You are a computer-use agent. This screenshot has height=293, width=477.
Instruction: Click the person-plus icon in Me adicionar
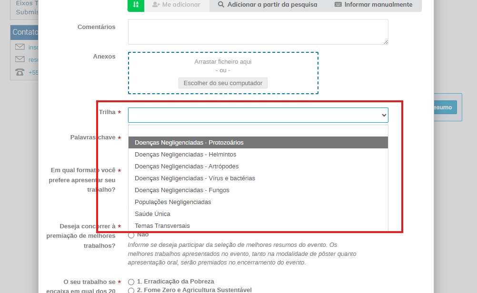click(156, 5)
